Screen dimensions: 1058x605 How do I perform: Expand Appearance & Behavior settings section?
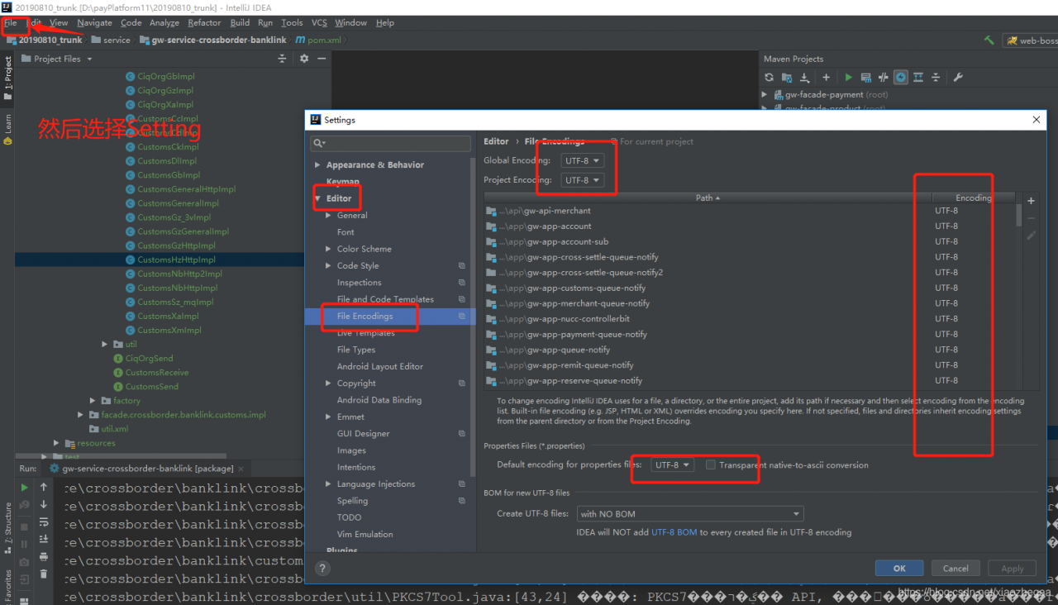click(x=317, y=165)
